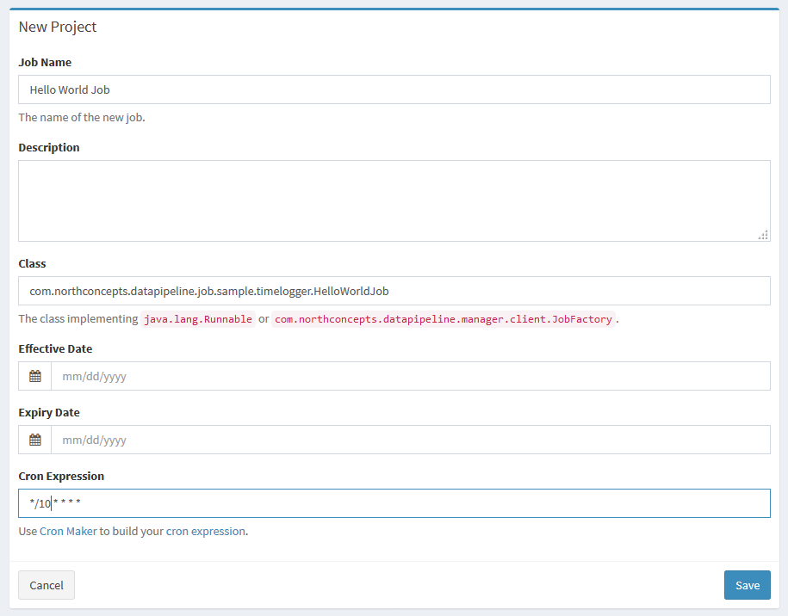Save the new project
Screen dimensions: 788x616
click(x=748, y=585)
